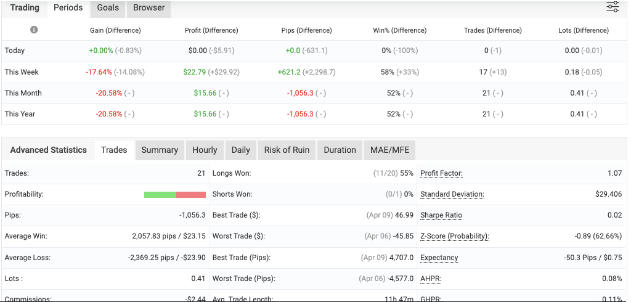
Task: Click the Standard Deviation label
Action: 452,194
